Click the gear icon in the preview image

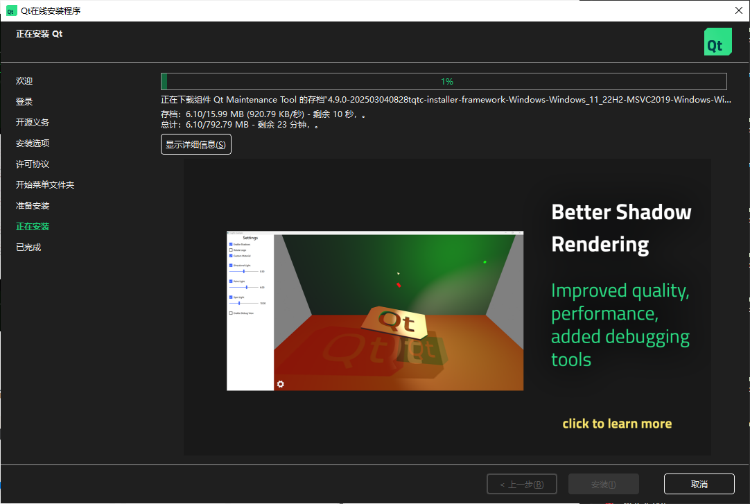tap(281, 384)
